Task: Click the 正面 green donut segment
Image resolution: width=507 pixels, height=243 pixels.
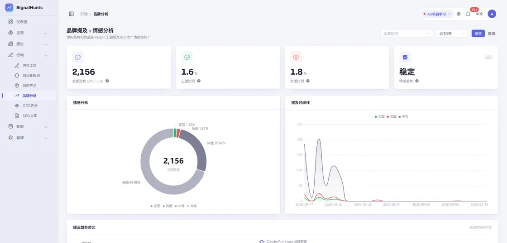Action: [x=175, y=133]
